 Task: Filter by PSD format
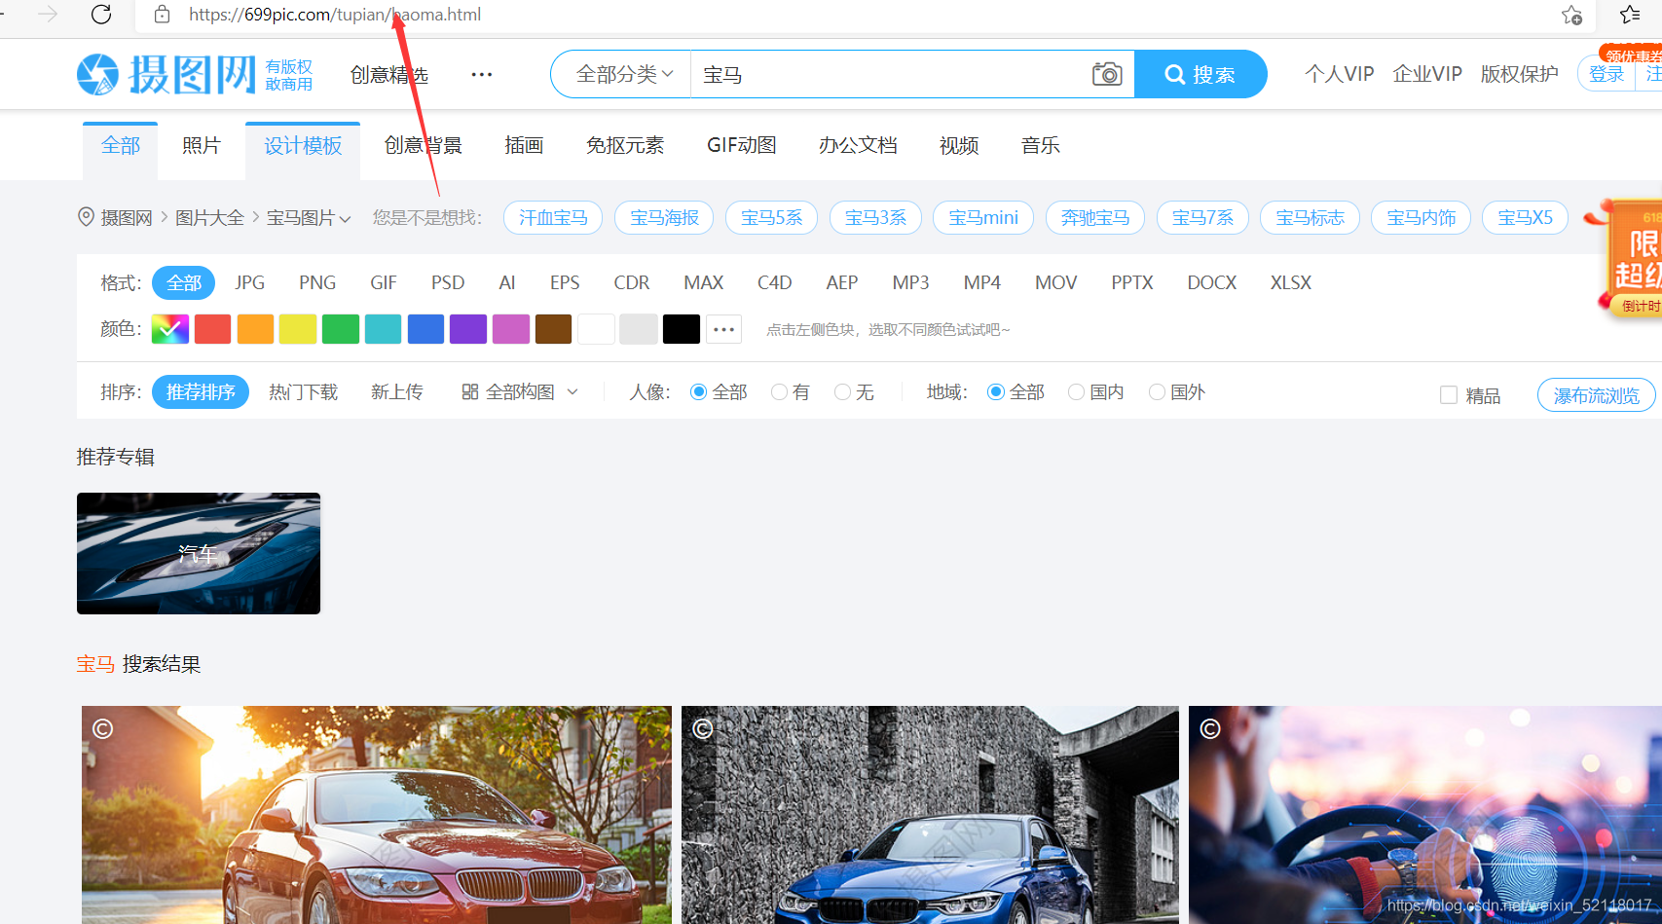click(448, 282)
